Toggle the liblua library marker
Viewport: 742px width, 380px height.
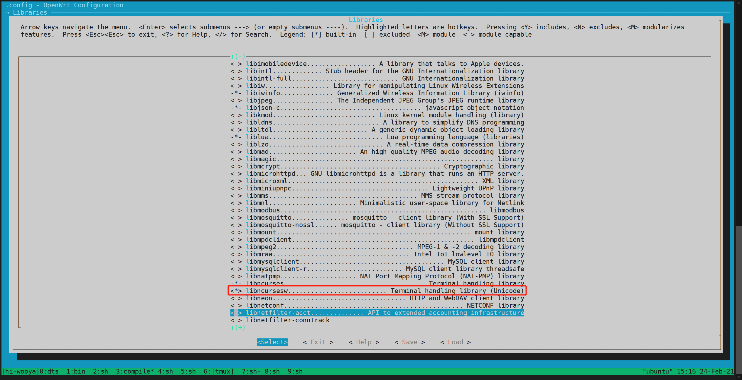pyautogui.click(x=236, y=137)
